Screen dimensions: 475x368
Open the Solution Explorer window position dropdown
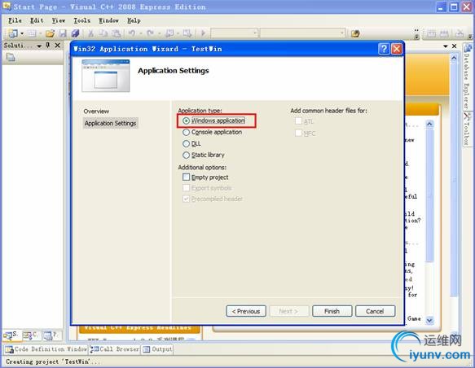click(39, 46)
